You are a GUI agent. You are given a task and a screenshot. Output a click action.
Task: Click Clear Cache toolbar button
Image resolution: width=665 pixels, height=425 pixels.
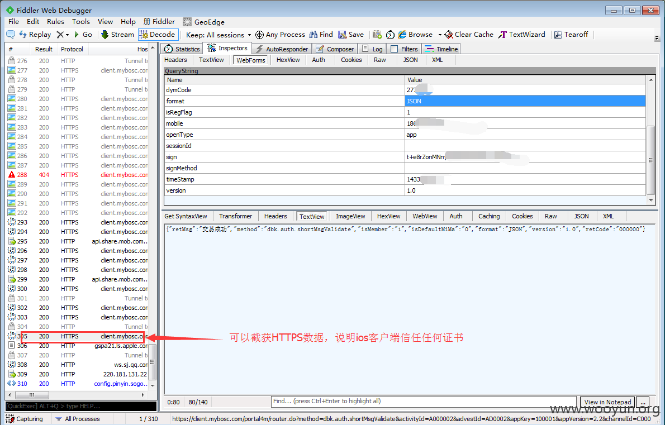(x=469, y=34)
